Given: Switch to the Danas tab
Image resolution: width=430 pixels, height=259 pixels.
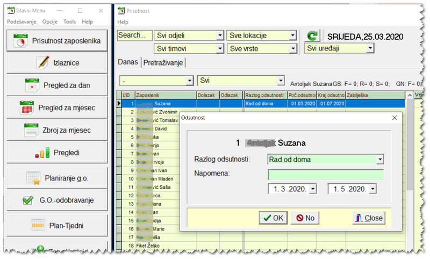Looking at the screenshot, I should pyautogui.click(x=128, y=62).
